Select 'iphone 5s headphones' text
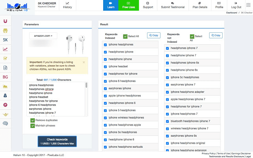Screen dimensions: 253x158 point(123,132)
